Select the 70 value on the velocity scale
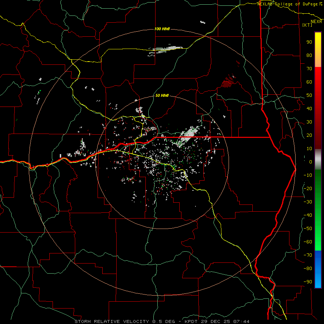This screenshot has height=324, width=324. click(x=309, y=69)
